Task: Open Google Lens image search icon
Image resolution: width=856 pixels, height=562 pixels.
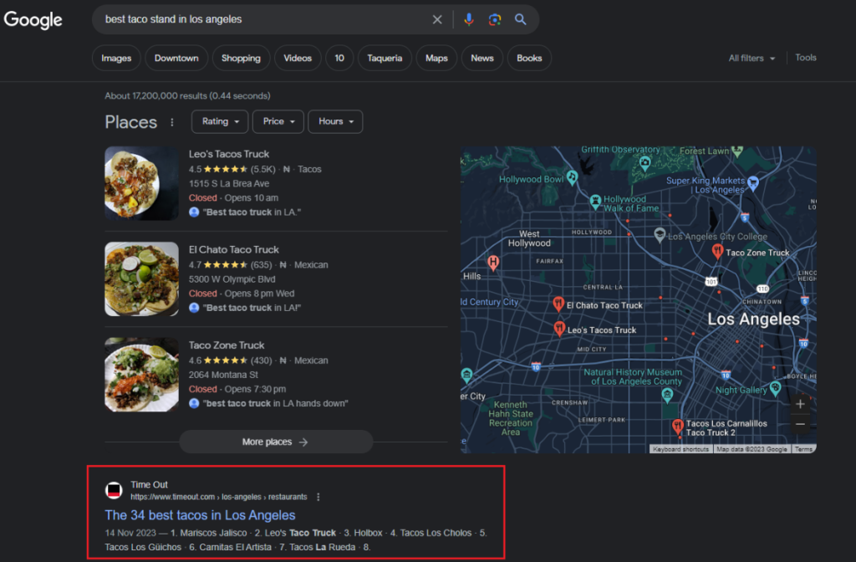Action: pyautogui.click(x=494, y=19)
